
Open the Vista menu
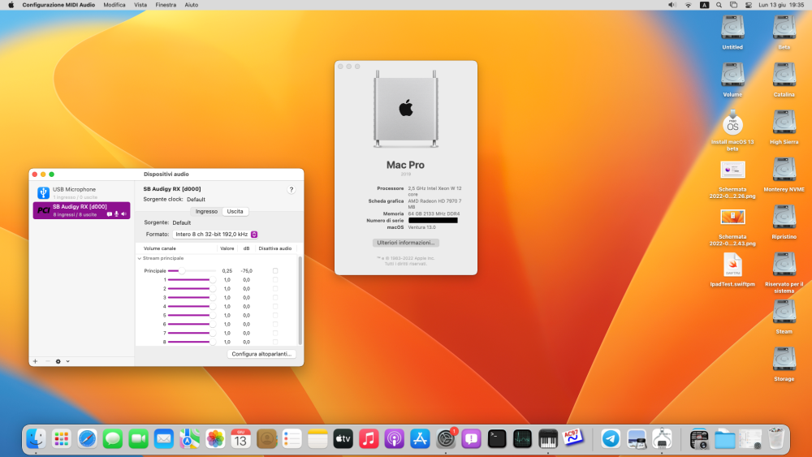click(140, 5)
